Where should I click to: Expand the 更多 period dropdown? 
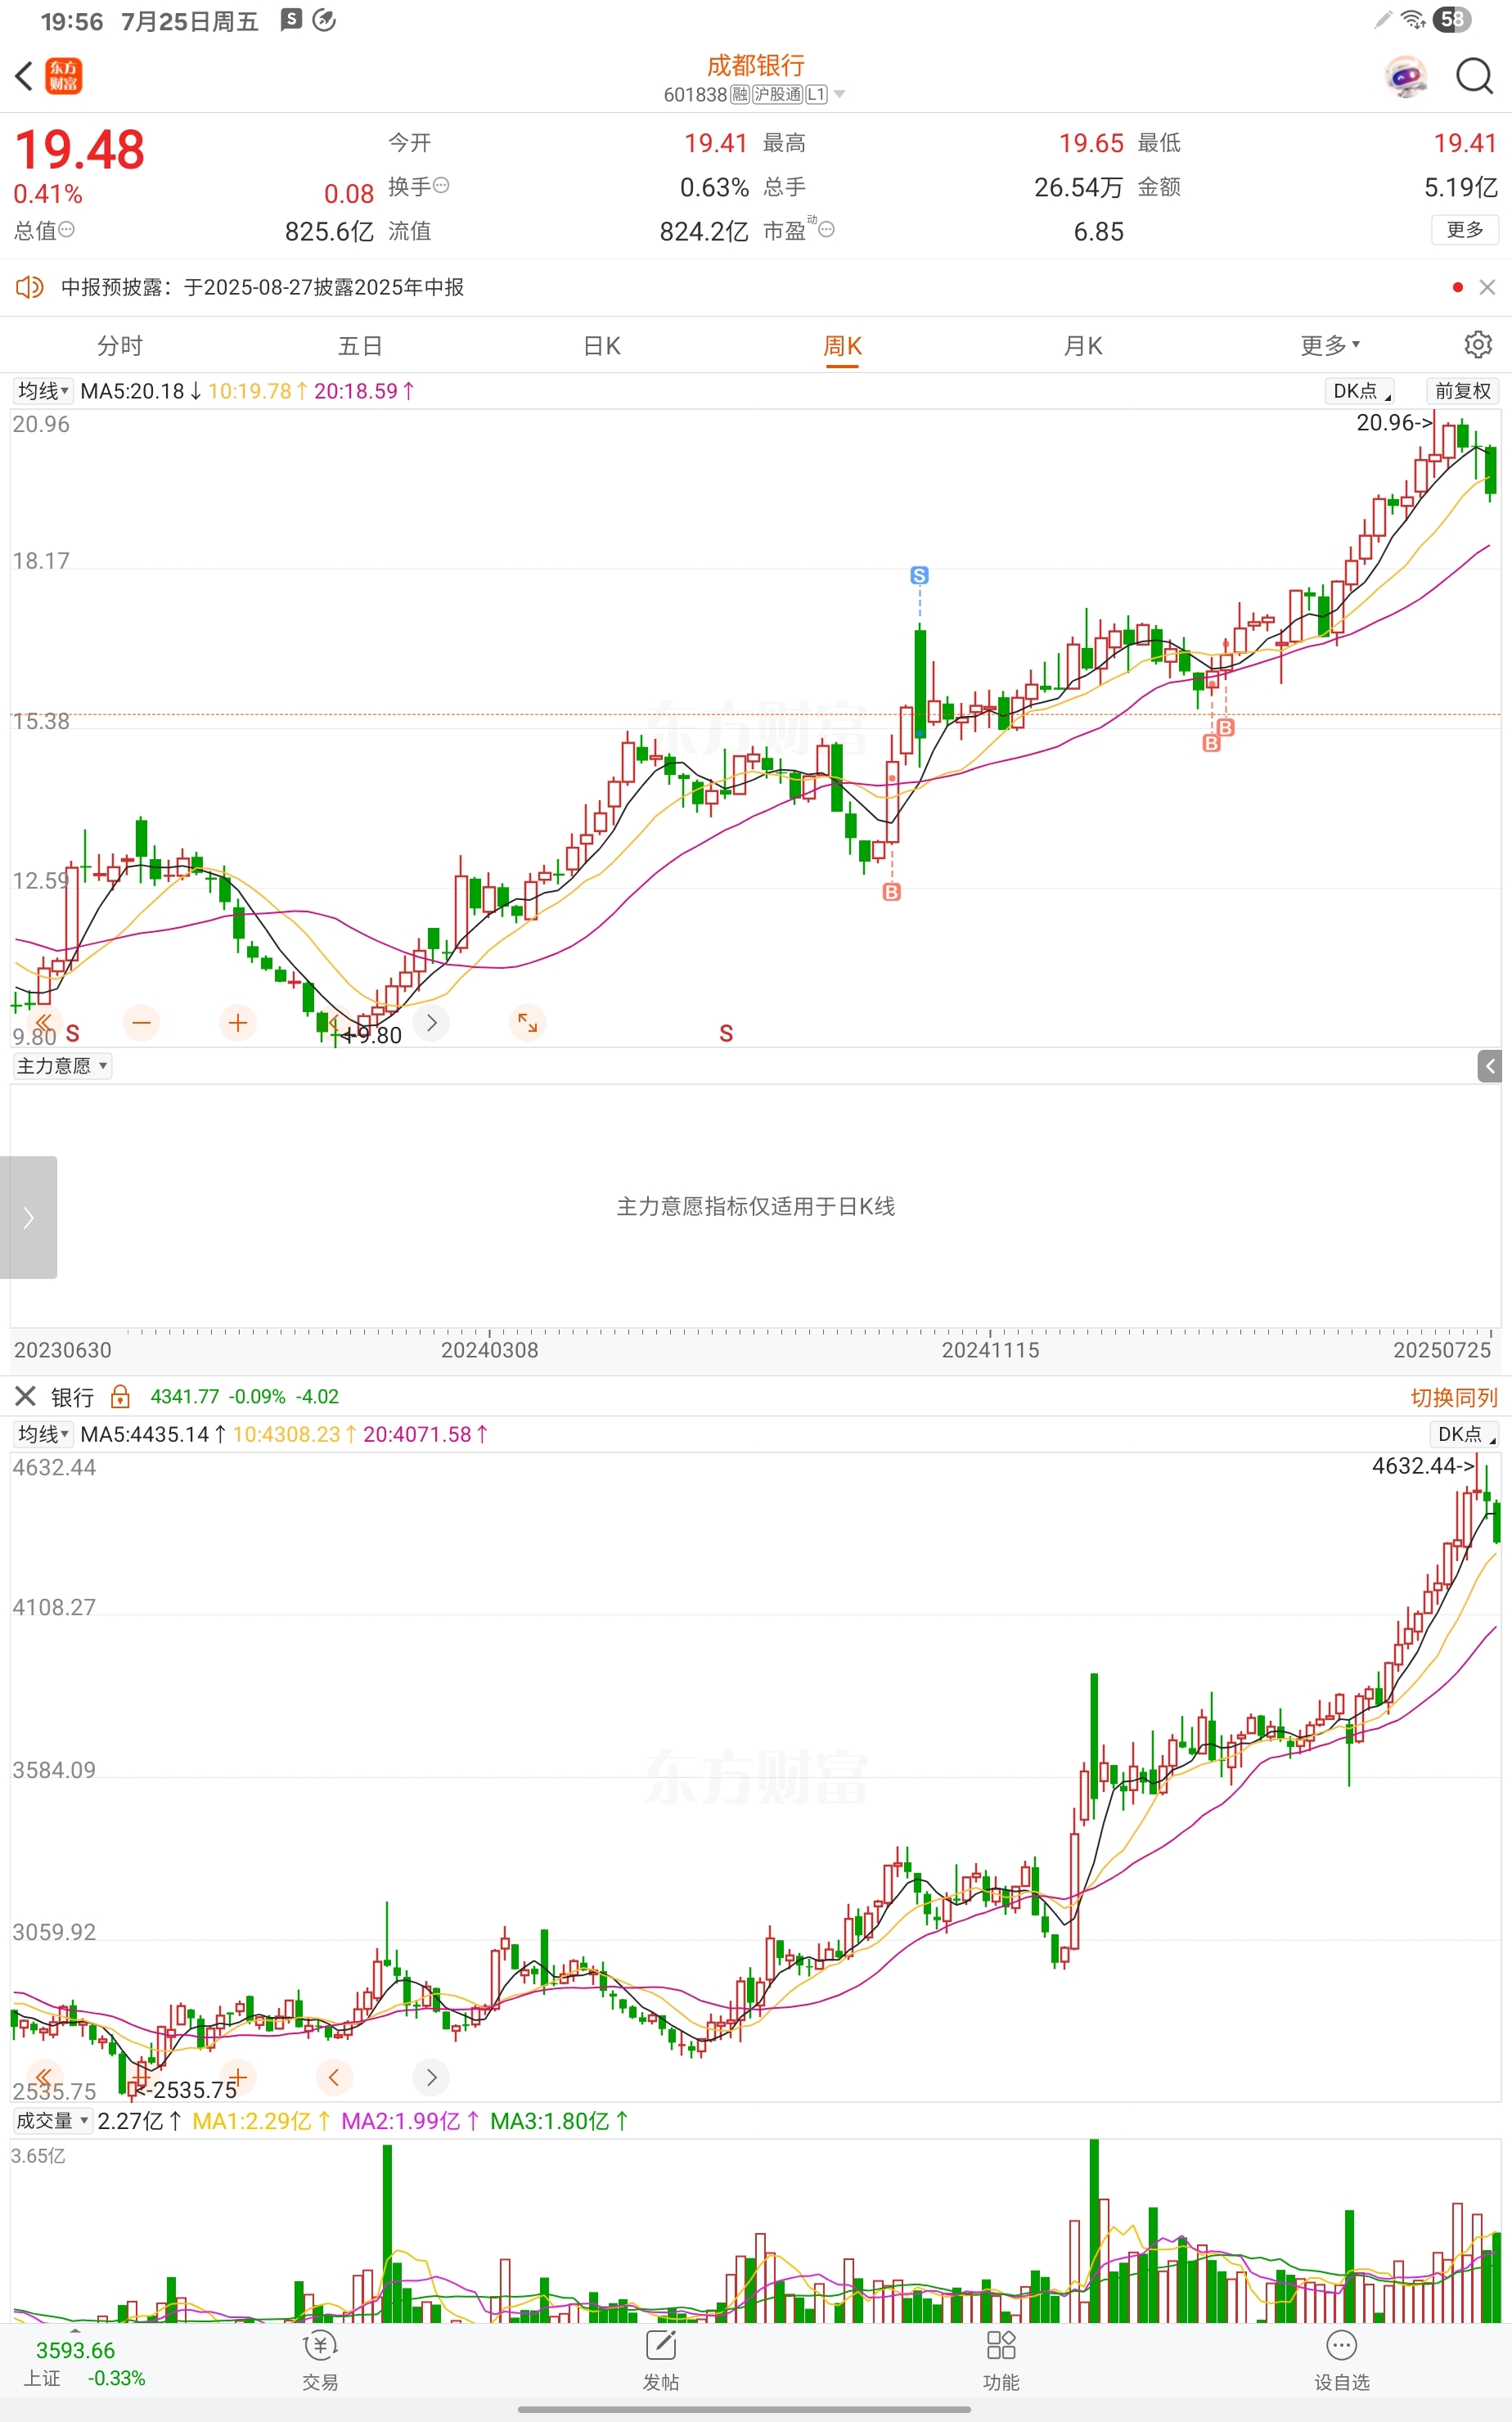(x=1330, y=346)
